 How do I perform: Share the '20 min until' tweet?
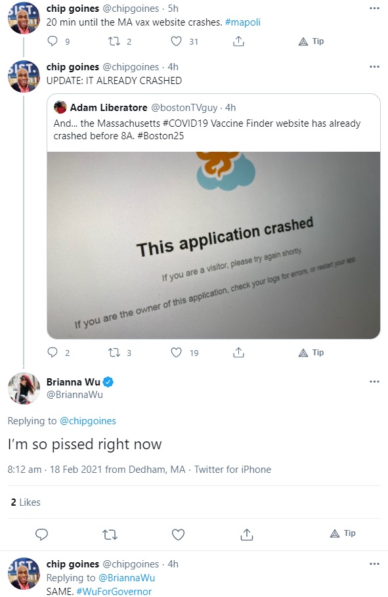click(x=238, y=41)
